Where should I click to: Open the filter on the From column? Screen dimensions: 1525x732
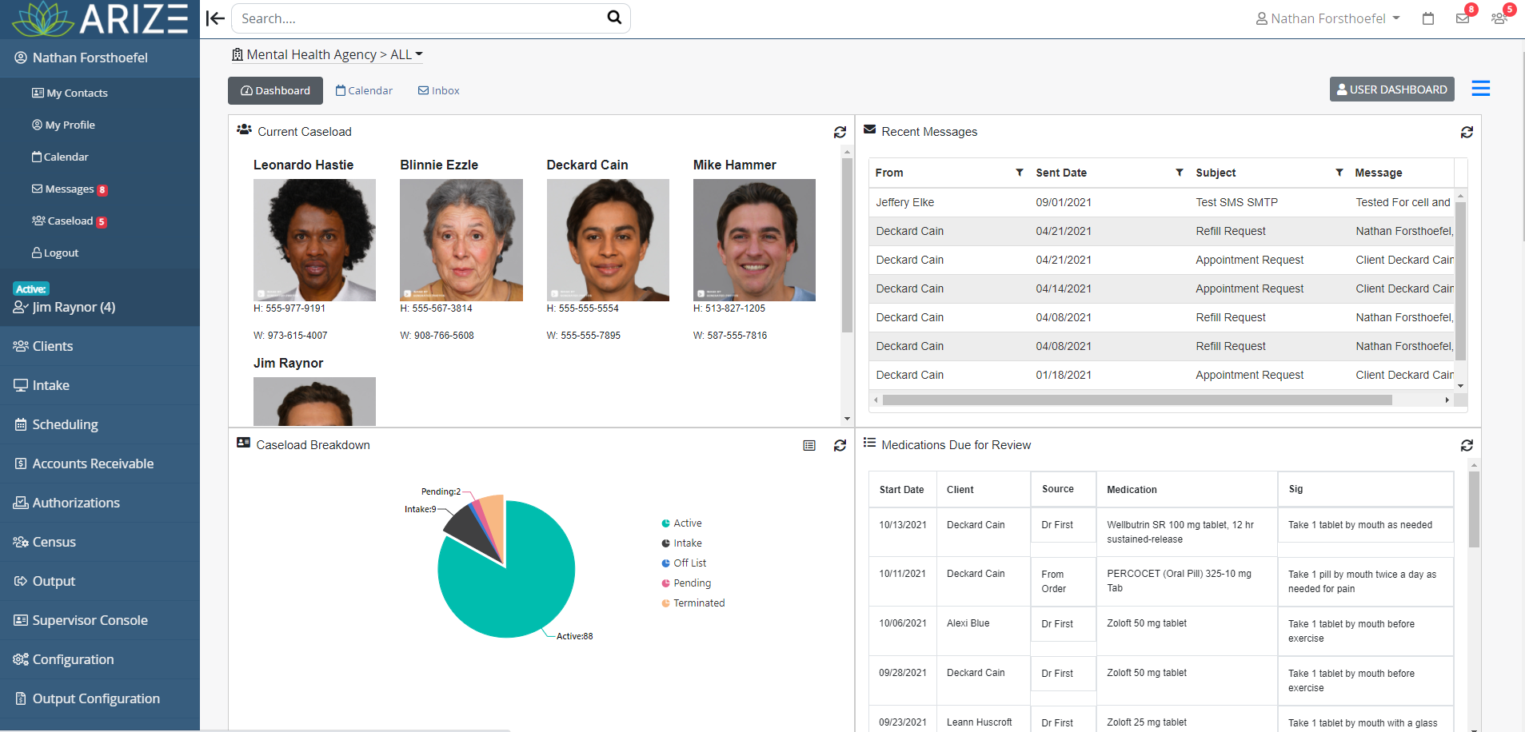pyautogui.click(x=1020, y=173)
